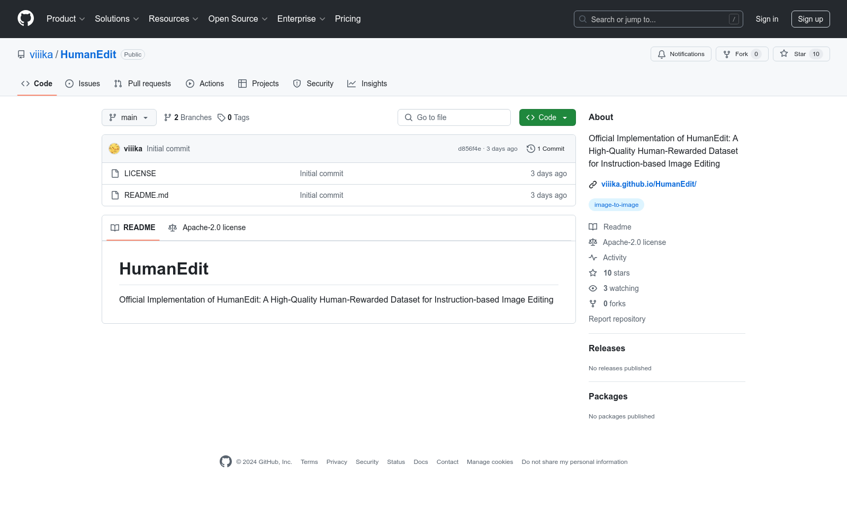The image size is (847, 529).
Task: View the 10 stars link
Action: coord(610,273)
